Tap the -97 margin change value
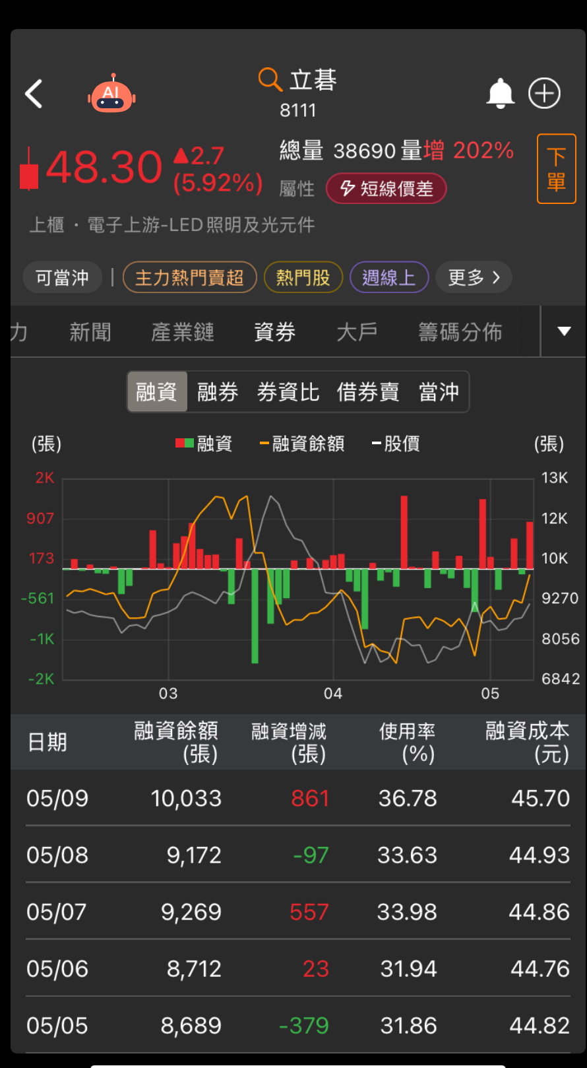Screen dimensions: 587x1068 (311, 855)
